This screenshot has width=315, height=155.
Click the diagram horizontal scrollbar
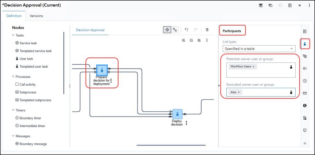pyautogui.click(x=171, y=145)
